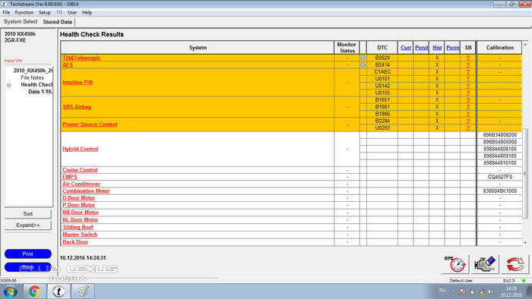
Task: Open the Cruise Control link
Action: [x=80, y=170]
